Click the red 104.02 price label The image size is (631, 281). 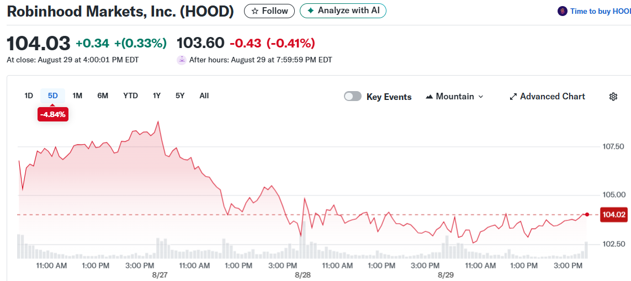pos(613,215)
